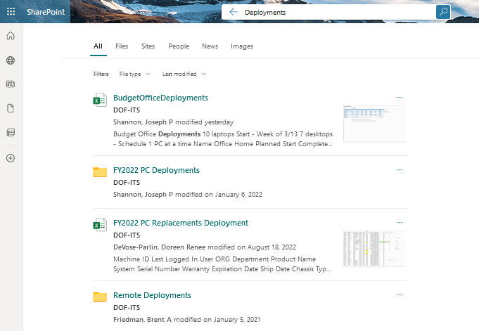479x331 pixels.
Task: Open the Remote Deployments folder link
Action: click(x=152, y=295)
